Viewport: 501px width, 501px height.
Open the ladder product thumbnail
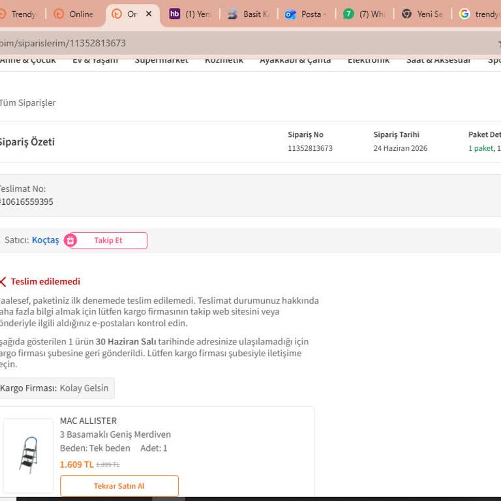(x=28, y=455)
